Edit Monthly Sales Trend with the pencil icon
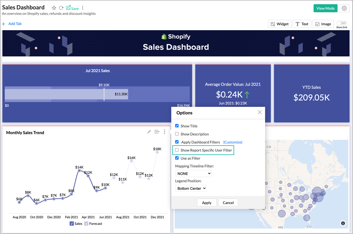The image size is (353, 234). [149, 132]
